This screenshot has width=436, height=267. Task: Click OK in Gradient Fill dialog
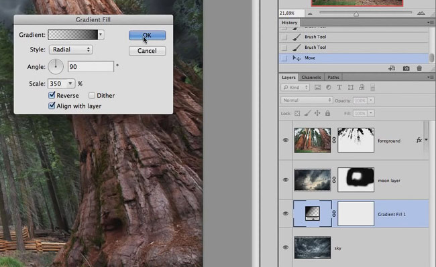(147, 35)
